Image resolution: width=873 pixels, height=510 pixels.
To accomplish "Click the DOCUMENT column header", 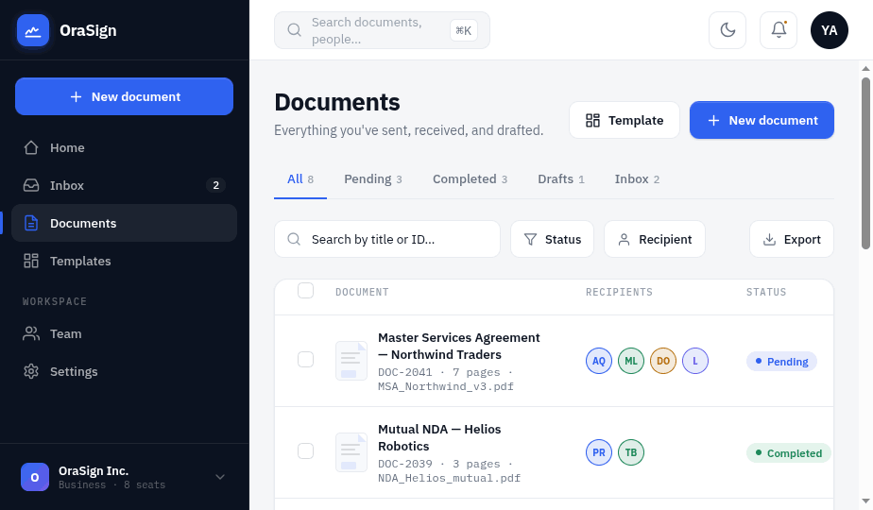I will (362, 292).
